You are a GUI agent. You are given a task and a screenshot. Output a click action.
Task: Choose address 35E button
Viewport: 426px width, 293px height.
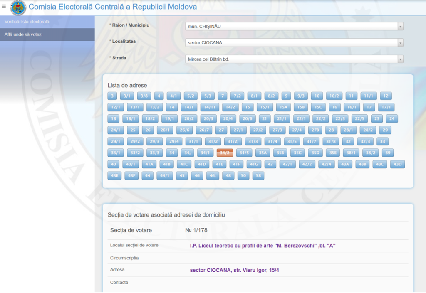[333, 153]
